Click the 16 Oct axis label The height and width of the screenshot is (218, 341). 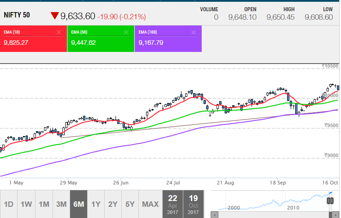point(330,183)
